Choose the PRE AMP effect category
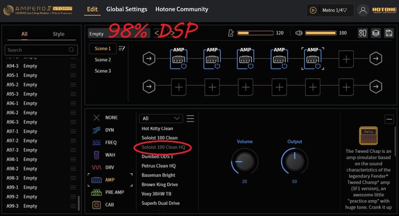 (107, 192)
